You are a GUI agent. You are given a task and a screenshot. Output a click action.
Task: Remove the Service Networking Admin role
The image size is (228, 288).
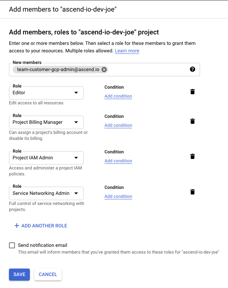tap(193, 192)
